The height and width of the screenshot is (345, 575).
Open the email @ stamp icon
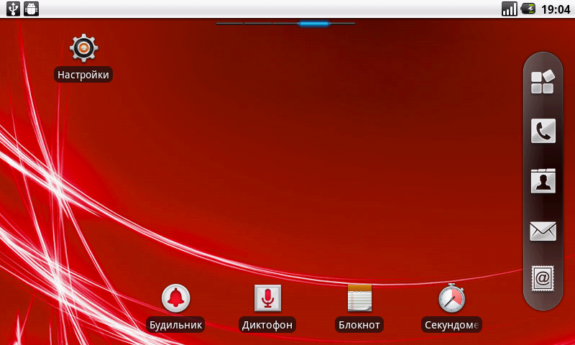[543, 279]
